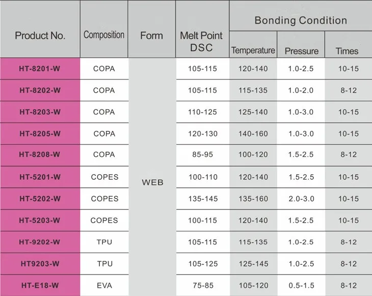Click the WEB form cell
372x296 pixels.
pos(151,182)
